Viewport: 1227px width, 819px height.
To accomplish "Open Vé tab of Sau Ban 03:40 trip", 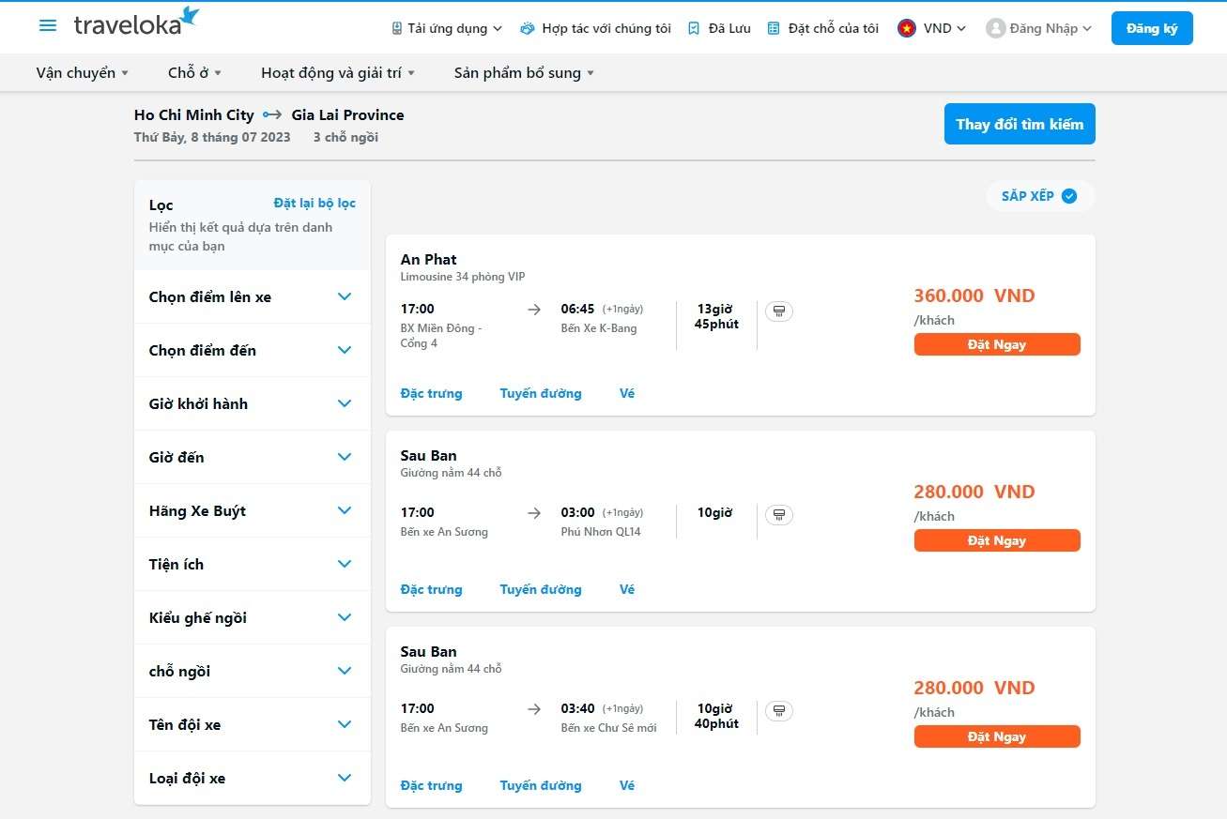I will [x=627, y=785].
